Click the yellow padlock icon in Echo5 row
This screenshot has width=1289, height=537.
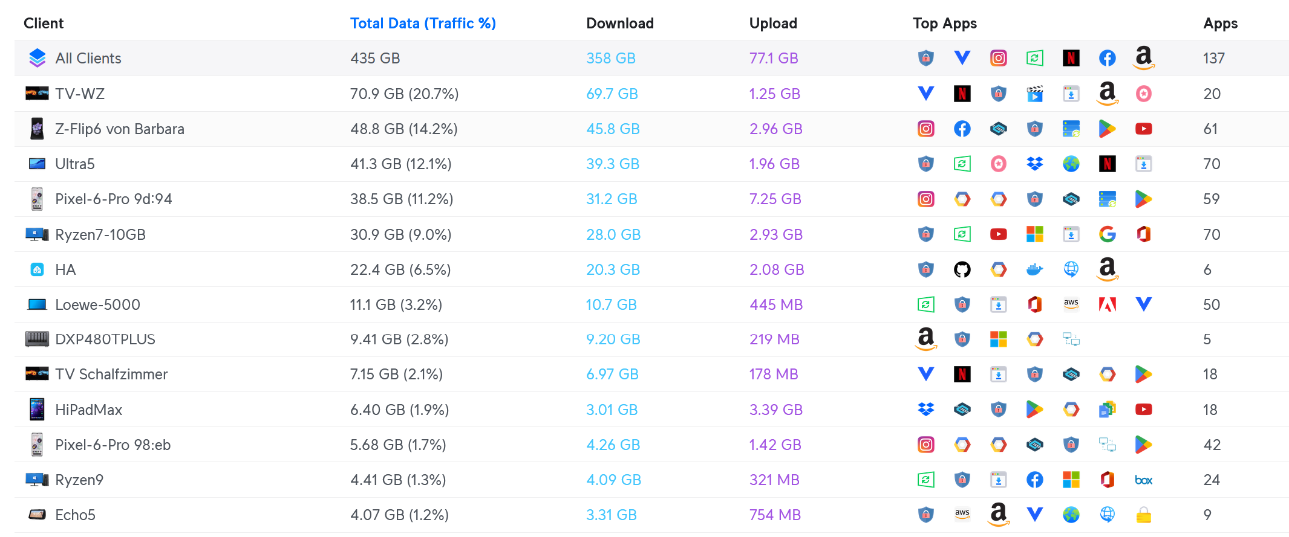tap(1143, 515)
